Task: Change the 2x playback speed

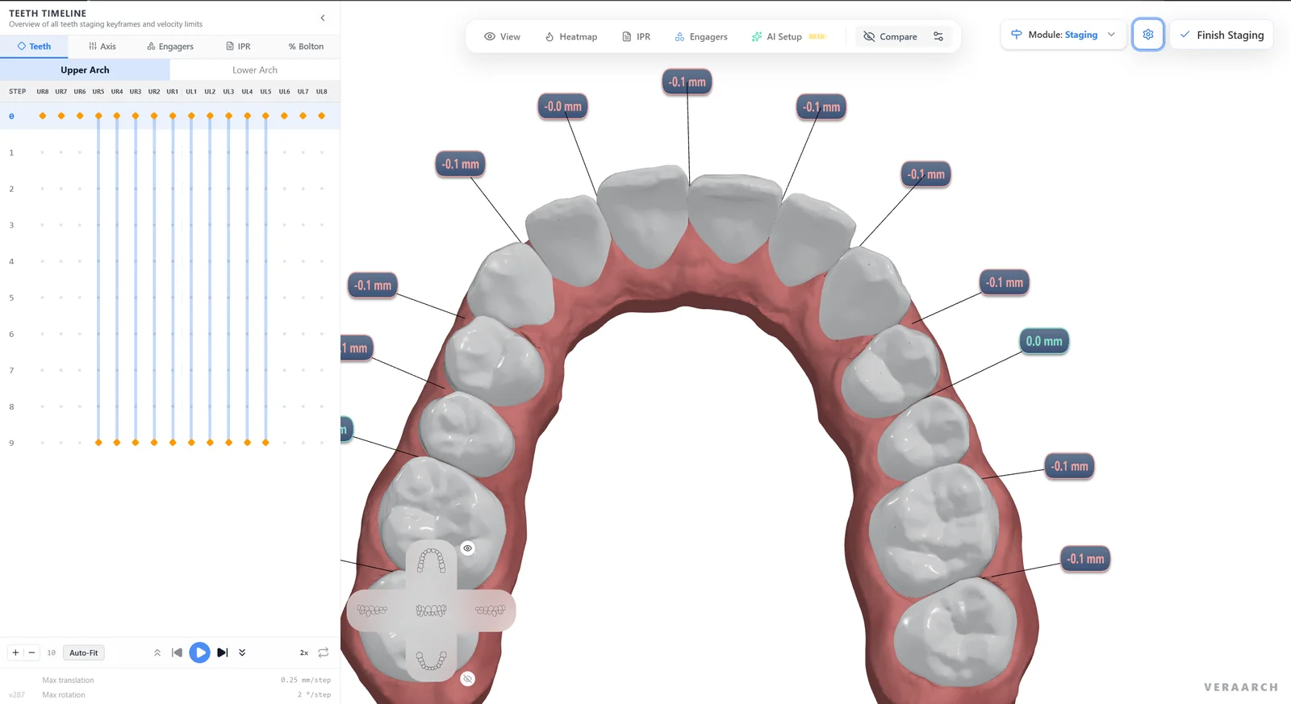Action: point(304,652)
